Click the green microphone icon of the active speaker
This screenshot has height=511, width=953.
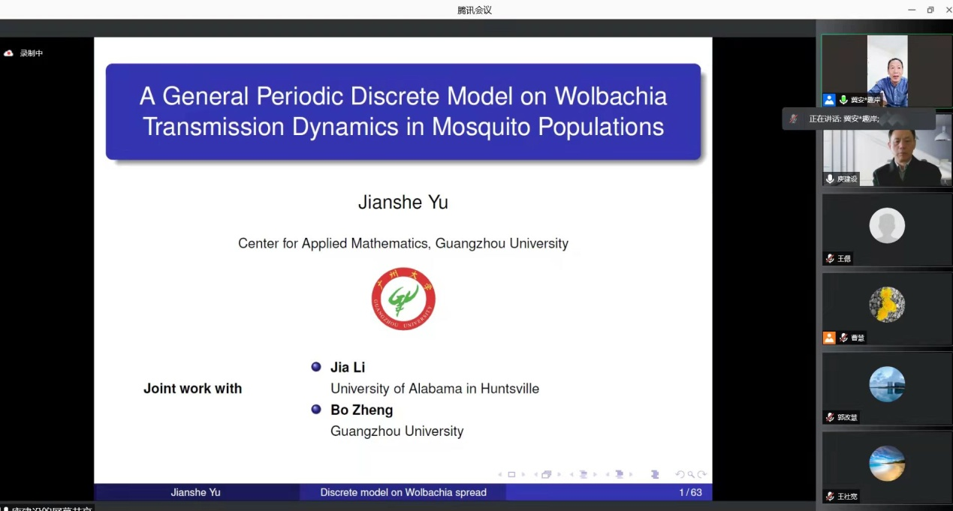tap(843, 100)
